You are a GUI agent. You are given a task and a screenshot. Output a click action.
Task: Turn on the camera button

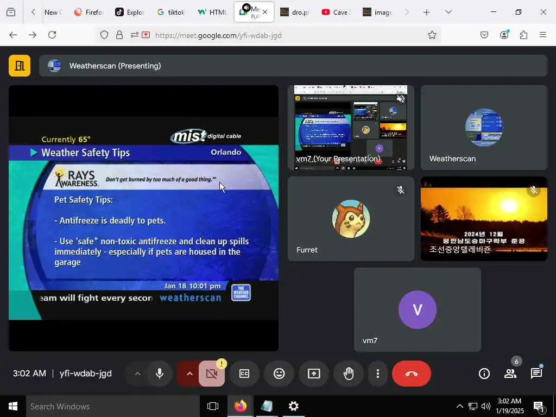211,374
